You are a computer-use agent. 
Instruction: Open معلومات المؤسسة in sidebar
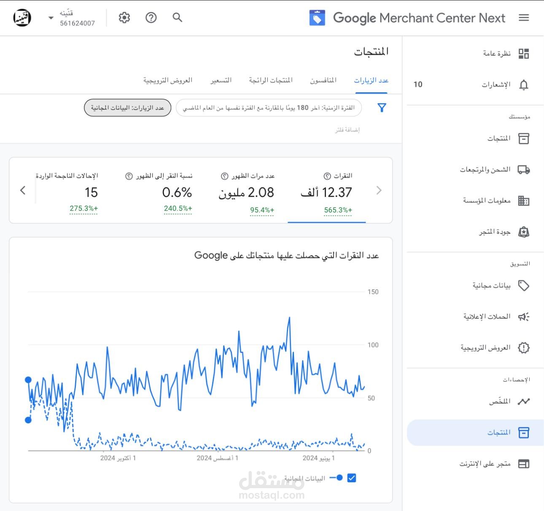(x=487, y=201)
